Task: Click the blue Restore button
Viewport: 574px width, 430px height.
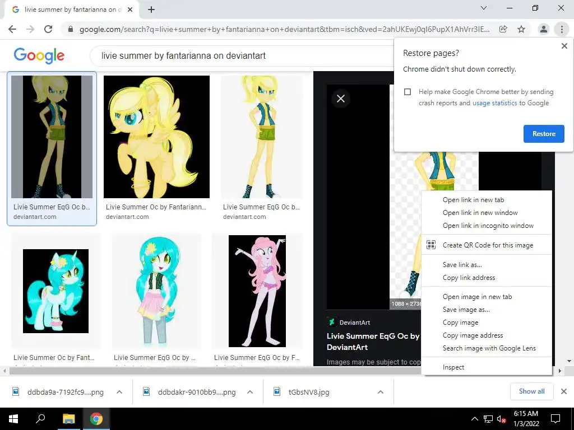Action: (x=544, y=134)
